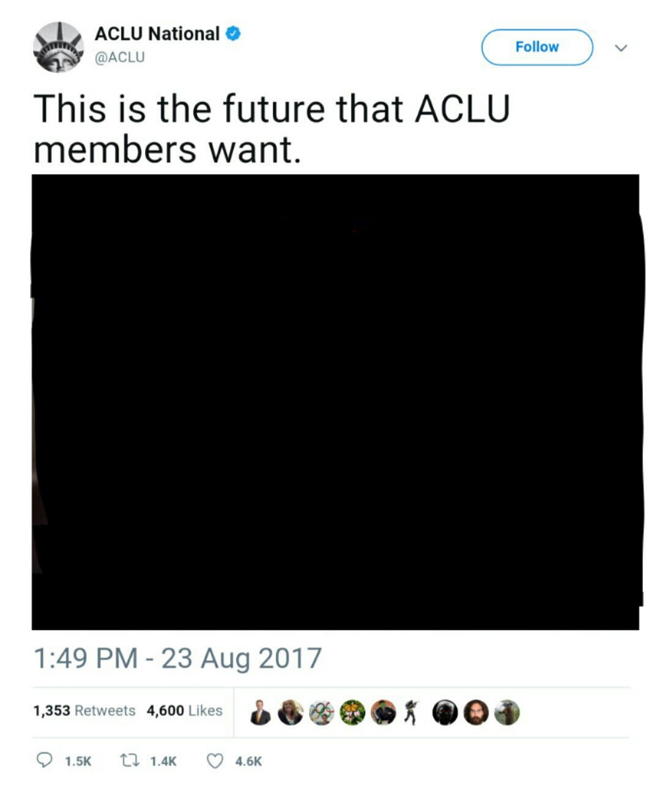
Task: Open the ACLU National display name
Action: click(x=157, y=34)
